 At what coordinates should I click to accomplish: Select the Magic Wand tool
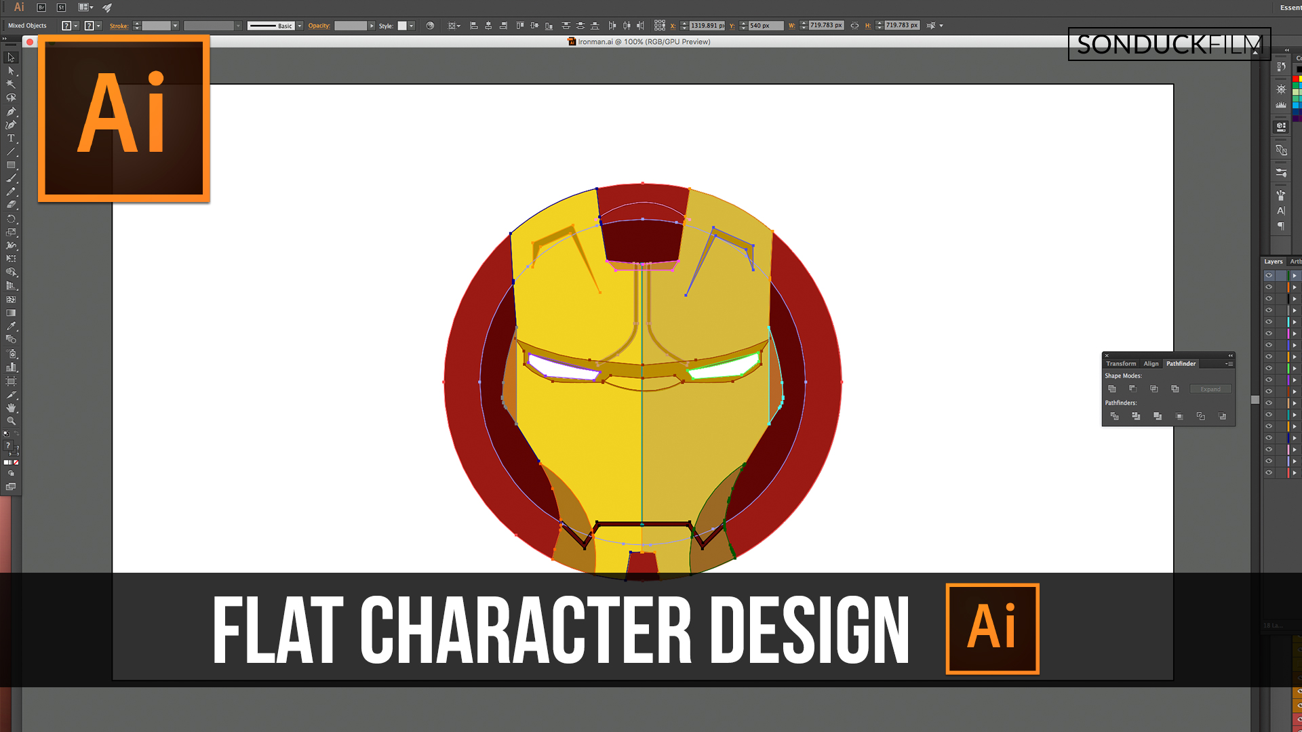click(11, 84)
